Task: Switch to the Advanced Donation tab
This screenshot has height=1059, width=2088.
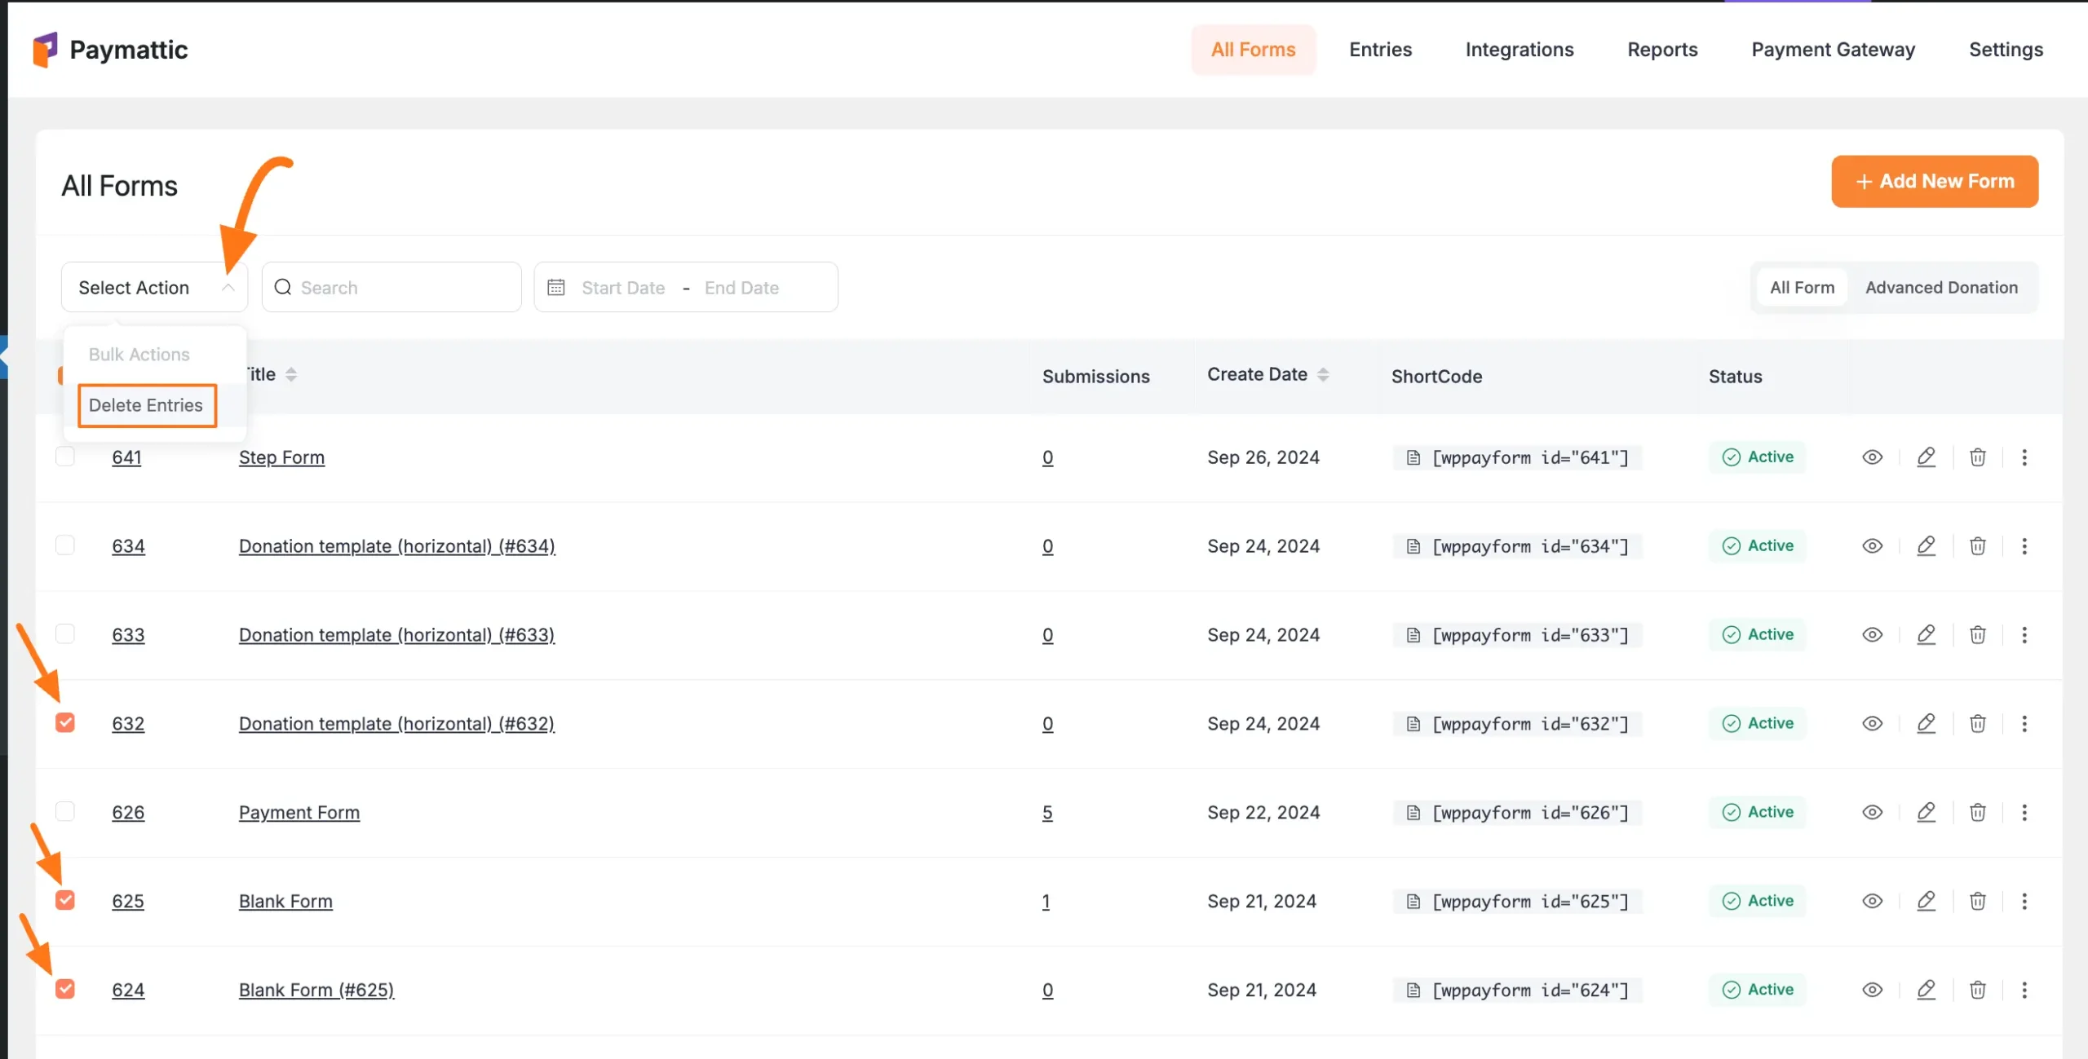Action: 1941,288
